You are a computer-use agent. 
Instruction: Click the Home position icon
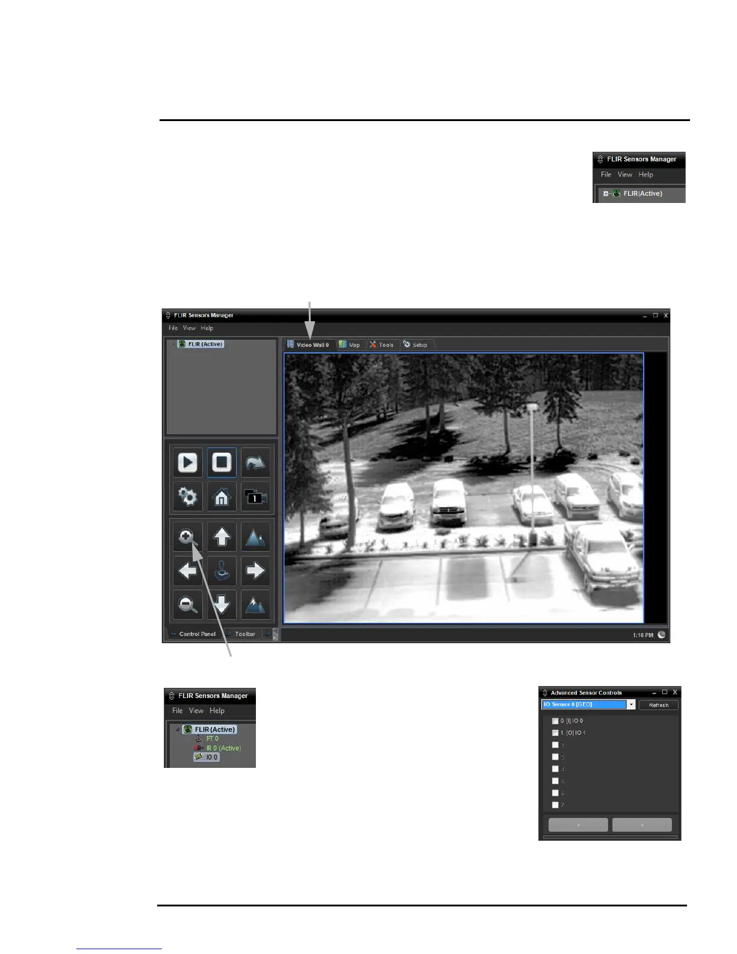pyautogui.click(x=222, y=497)
